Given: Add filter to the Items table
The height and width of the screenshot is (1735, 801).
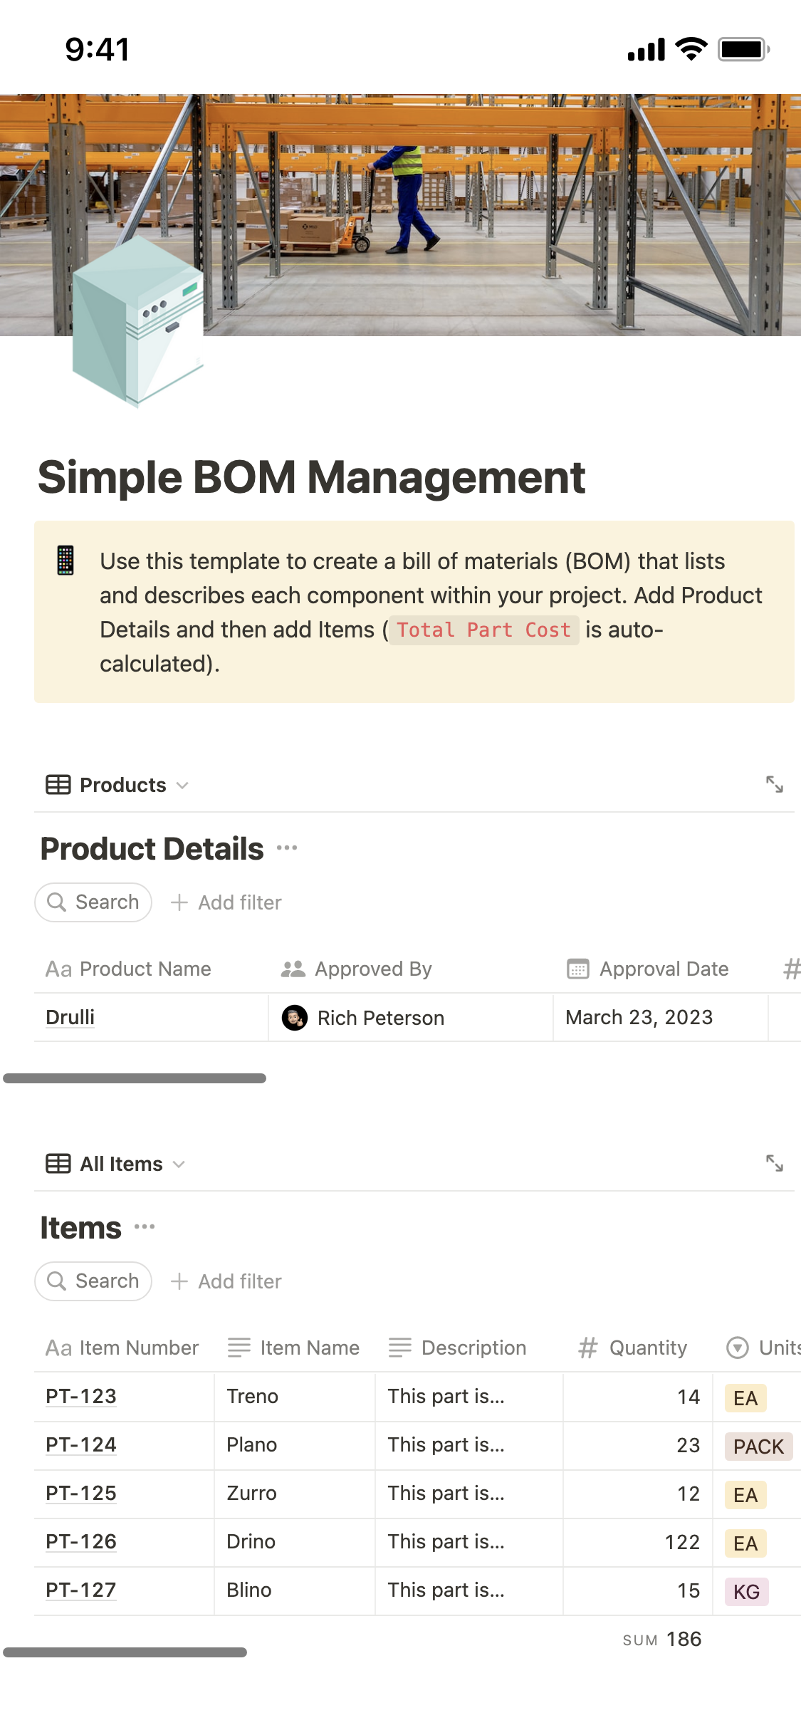Looking at the screenshot, I should pyautogui.click(x=226, y=1281).
